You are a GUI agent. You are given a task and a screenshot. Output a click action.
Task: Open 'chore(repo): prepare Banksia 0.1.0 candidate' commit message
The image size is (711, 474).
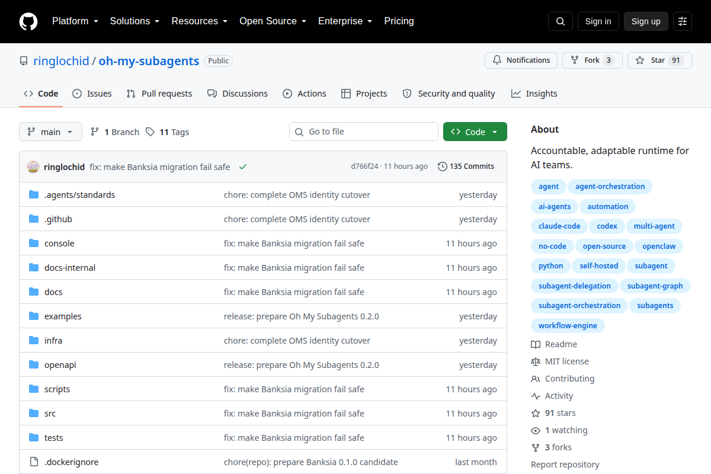[x=311, y=462]
